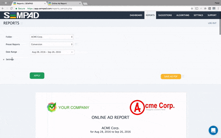Click the REPORTS page heading
This screenshot has width=221, height=138.
click(11, 23)
